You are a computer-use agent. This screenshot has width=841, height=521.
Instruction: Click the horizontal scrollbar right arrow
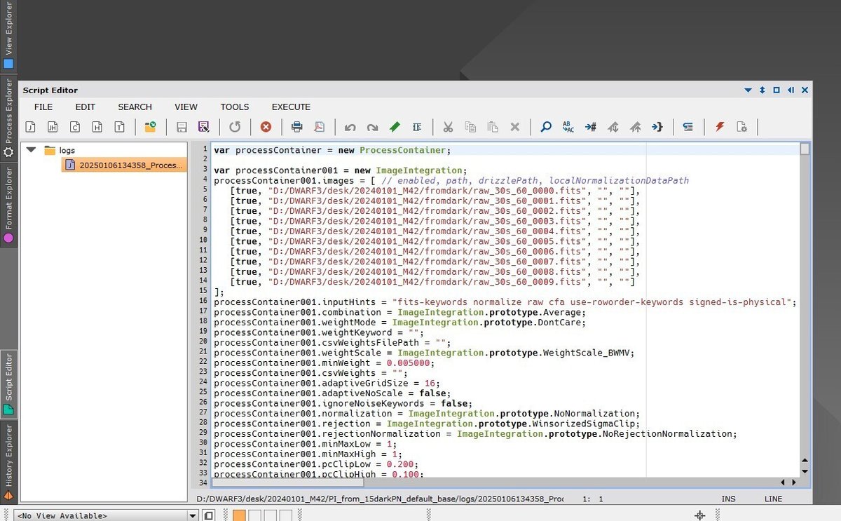pyautogui.click(x=794, y=482)
